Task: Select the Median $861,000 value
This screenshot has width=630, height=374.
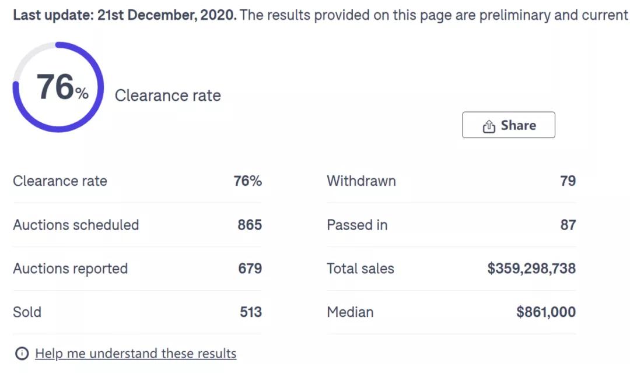Action: [x=546, y=312]
